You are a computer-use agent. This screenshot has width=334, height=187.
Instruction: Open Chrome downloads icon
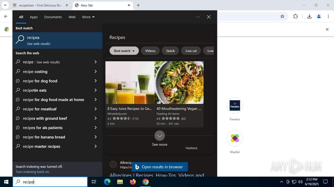pyautogui.click(x=309, y=16)
